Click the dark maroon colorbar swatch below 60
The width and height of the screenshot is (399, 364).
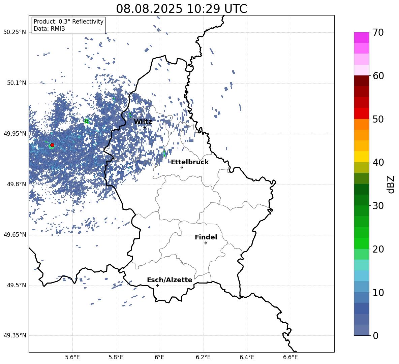tap(362, 81)
